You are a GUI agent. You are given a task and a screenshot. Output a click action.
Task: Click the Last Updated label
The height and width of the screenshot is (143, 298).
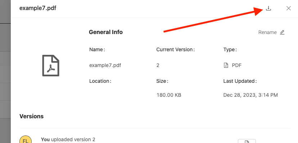pyautogui.click(x=240, y=81)
